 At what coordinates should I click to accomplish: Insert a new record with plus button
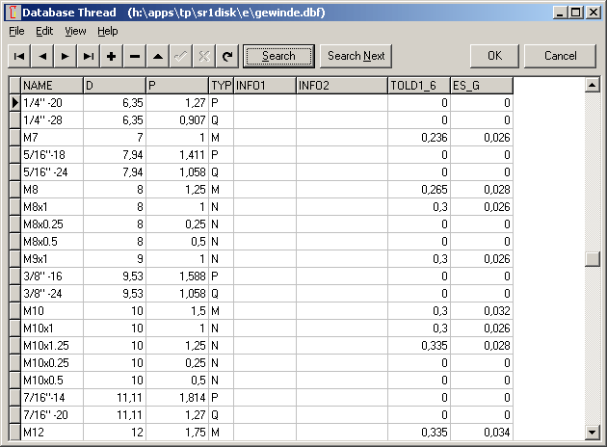point(112,56)
